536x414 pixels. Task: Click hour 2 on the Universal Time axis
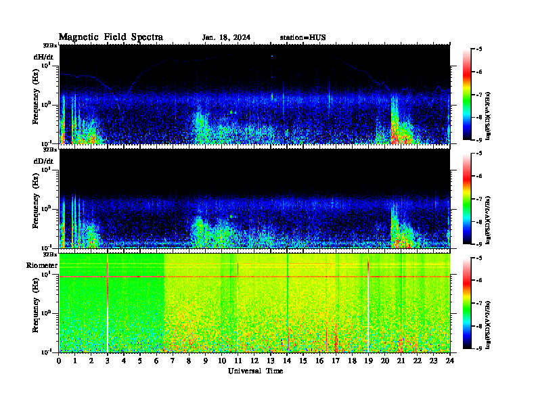[91, 361]
